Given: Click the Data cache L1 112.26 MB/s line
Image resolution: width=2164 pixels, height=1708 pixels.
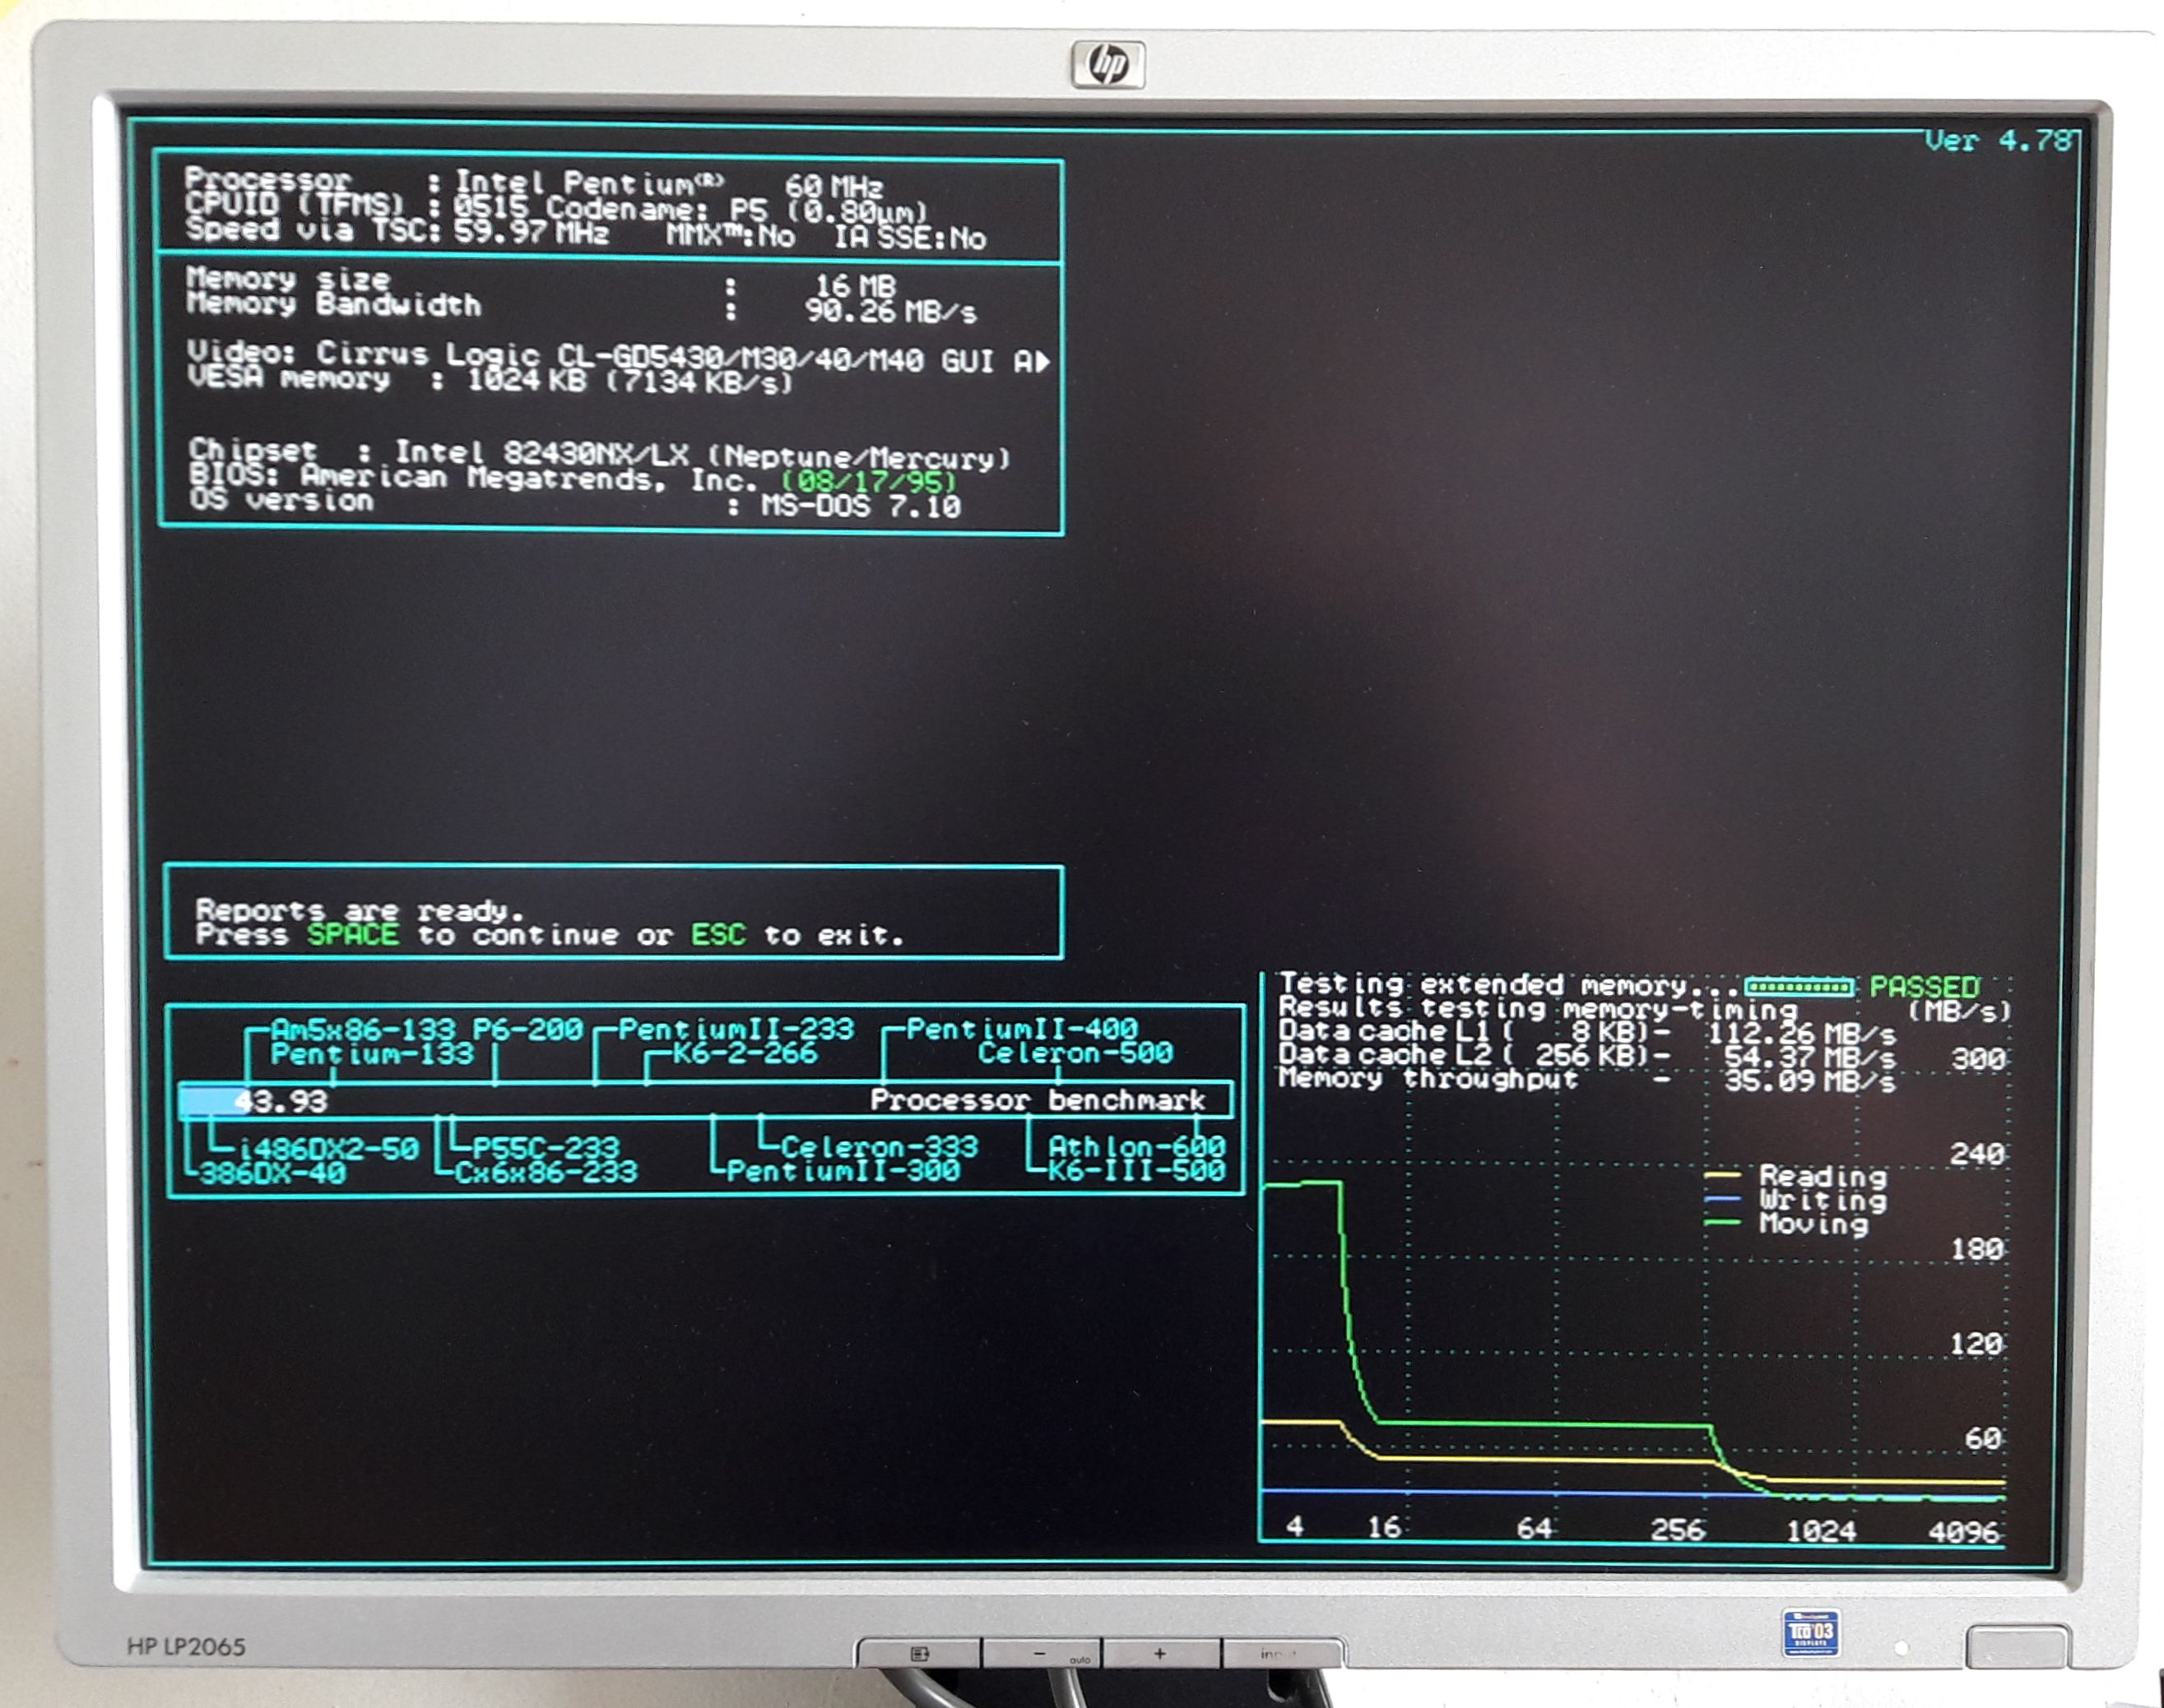Looking at the screenshot, I should [x=1586, y=1033].
